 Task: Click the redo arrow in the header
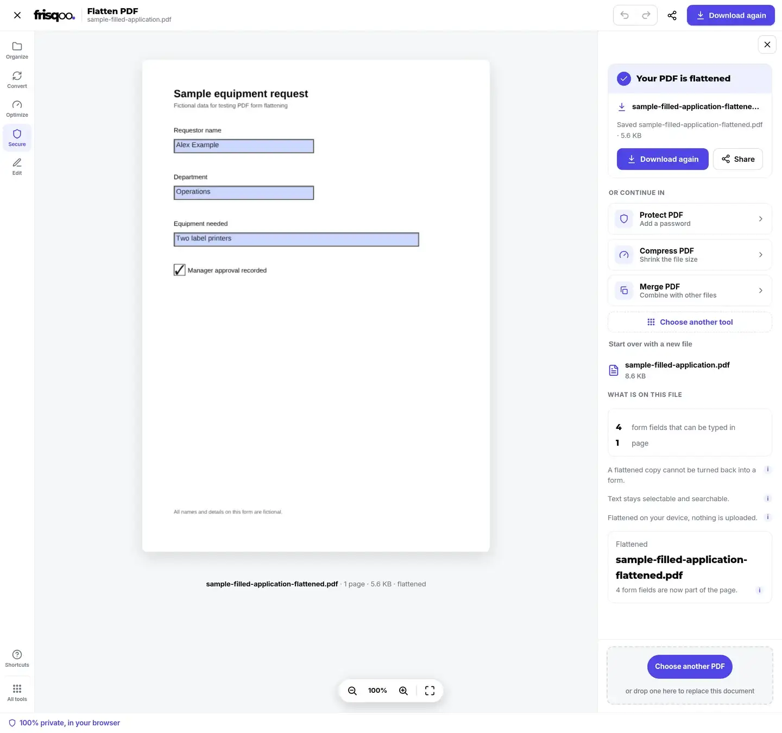tap(646, 15)
